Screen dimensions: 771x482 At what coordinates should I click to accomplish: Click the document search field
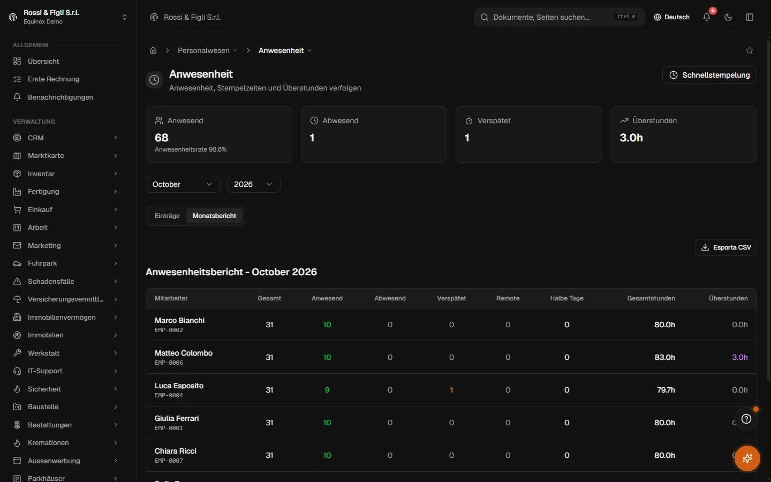click(x=559, y=17)
